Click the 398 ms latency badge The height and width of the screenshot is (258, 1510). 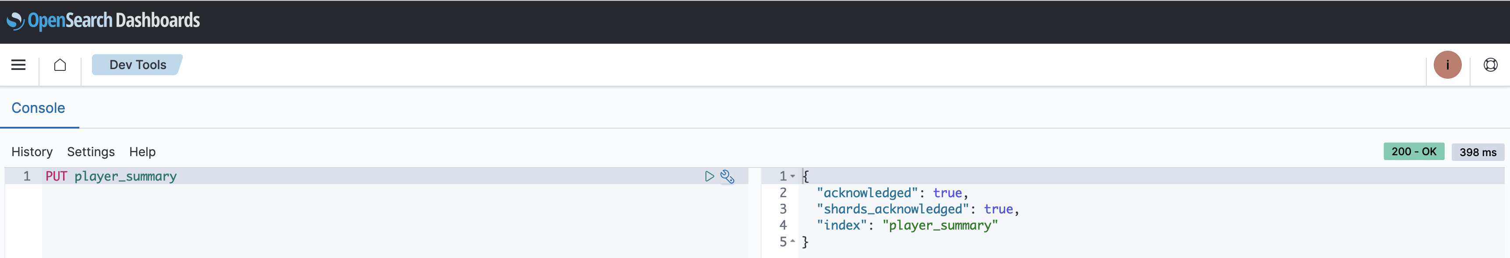1478,152
